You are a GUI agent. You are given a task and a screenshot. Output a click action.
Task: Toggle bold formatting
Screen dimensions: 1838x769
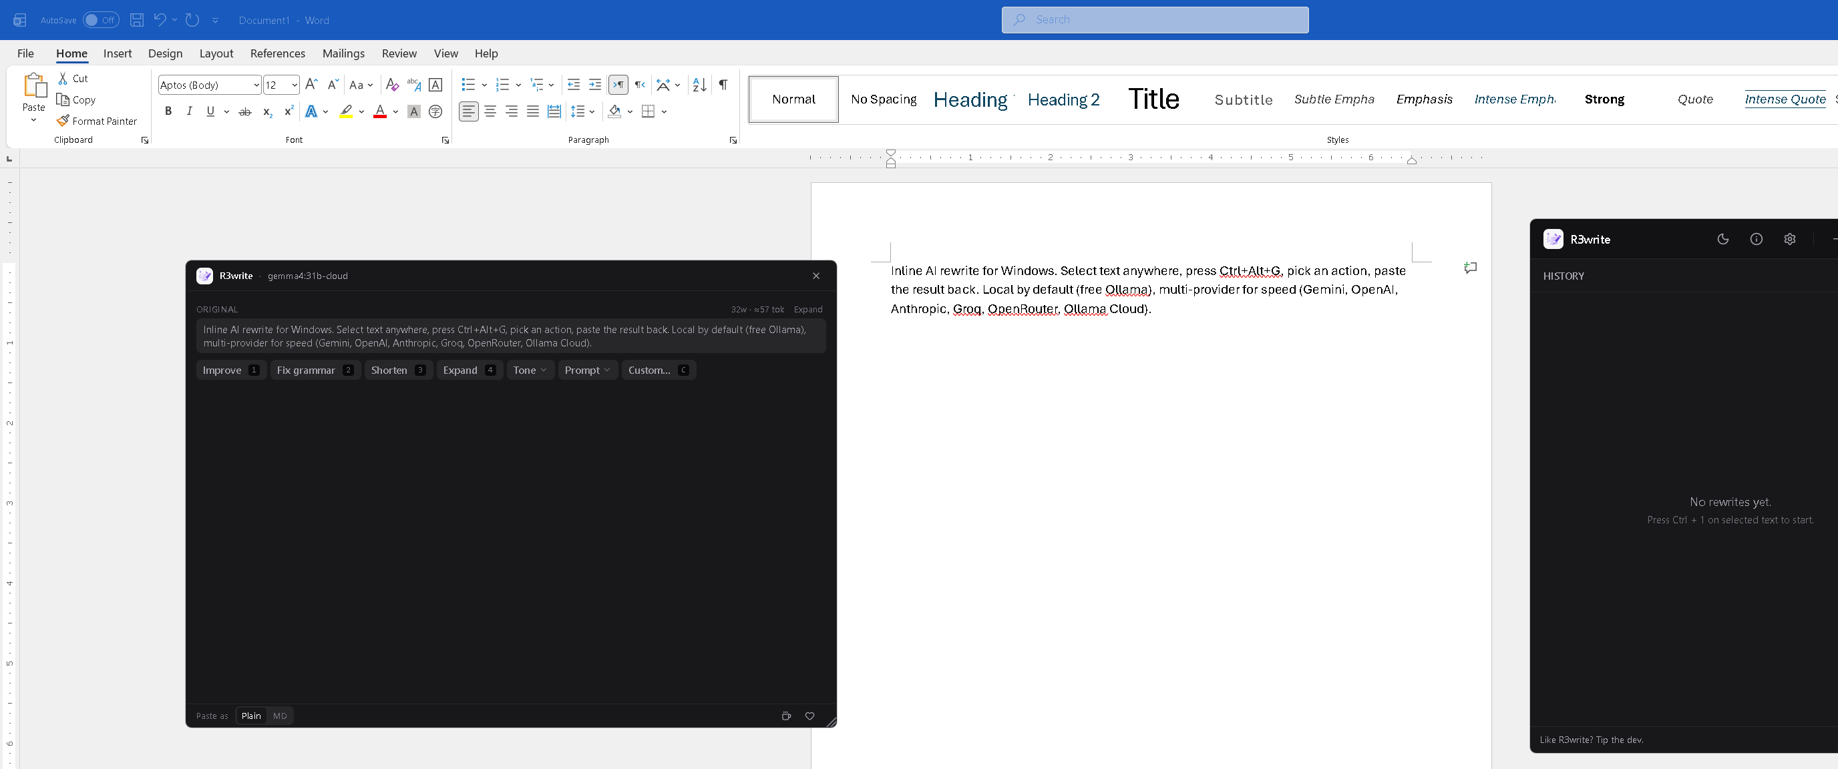pos(168,111)
